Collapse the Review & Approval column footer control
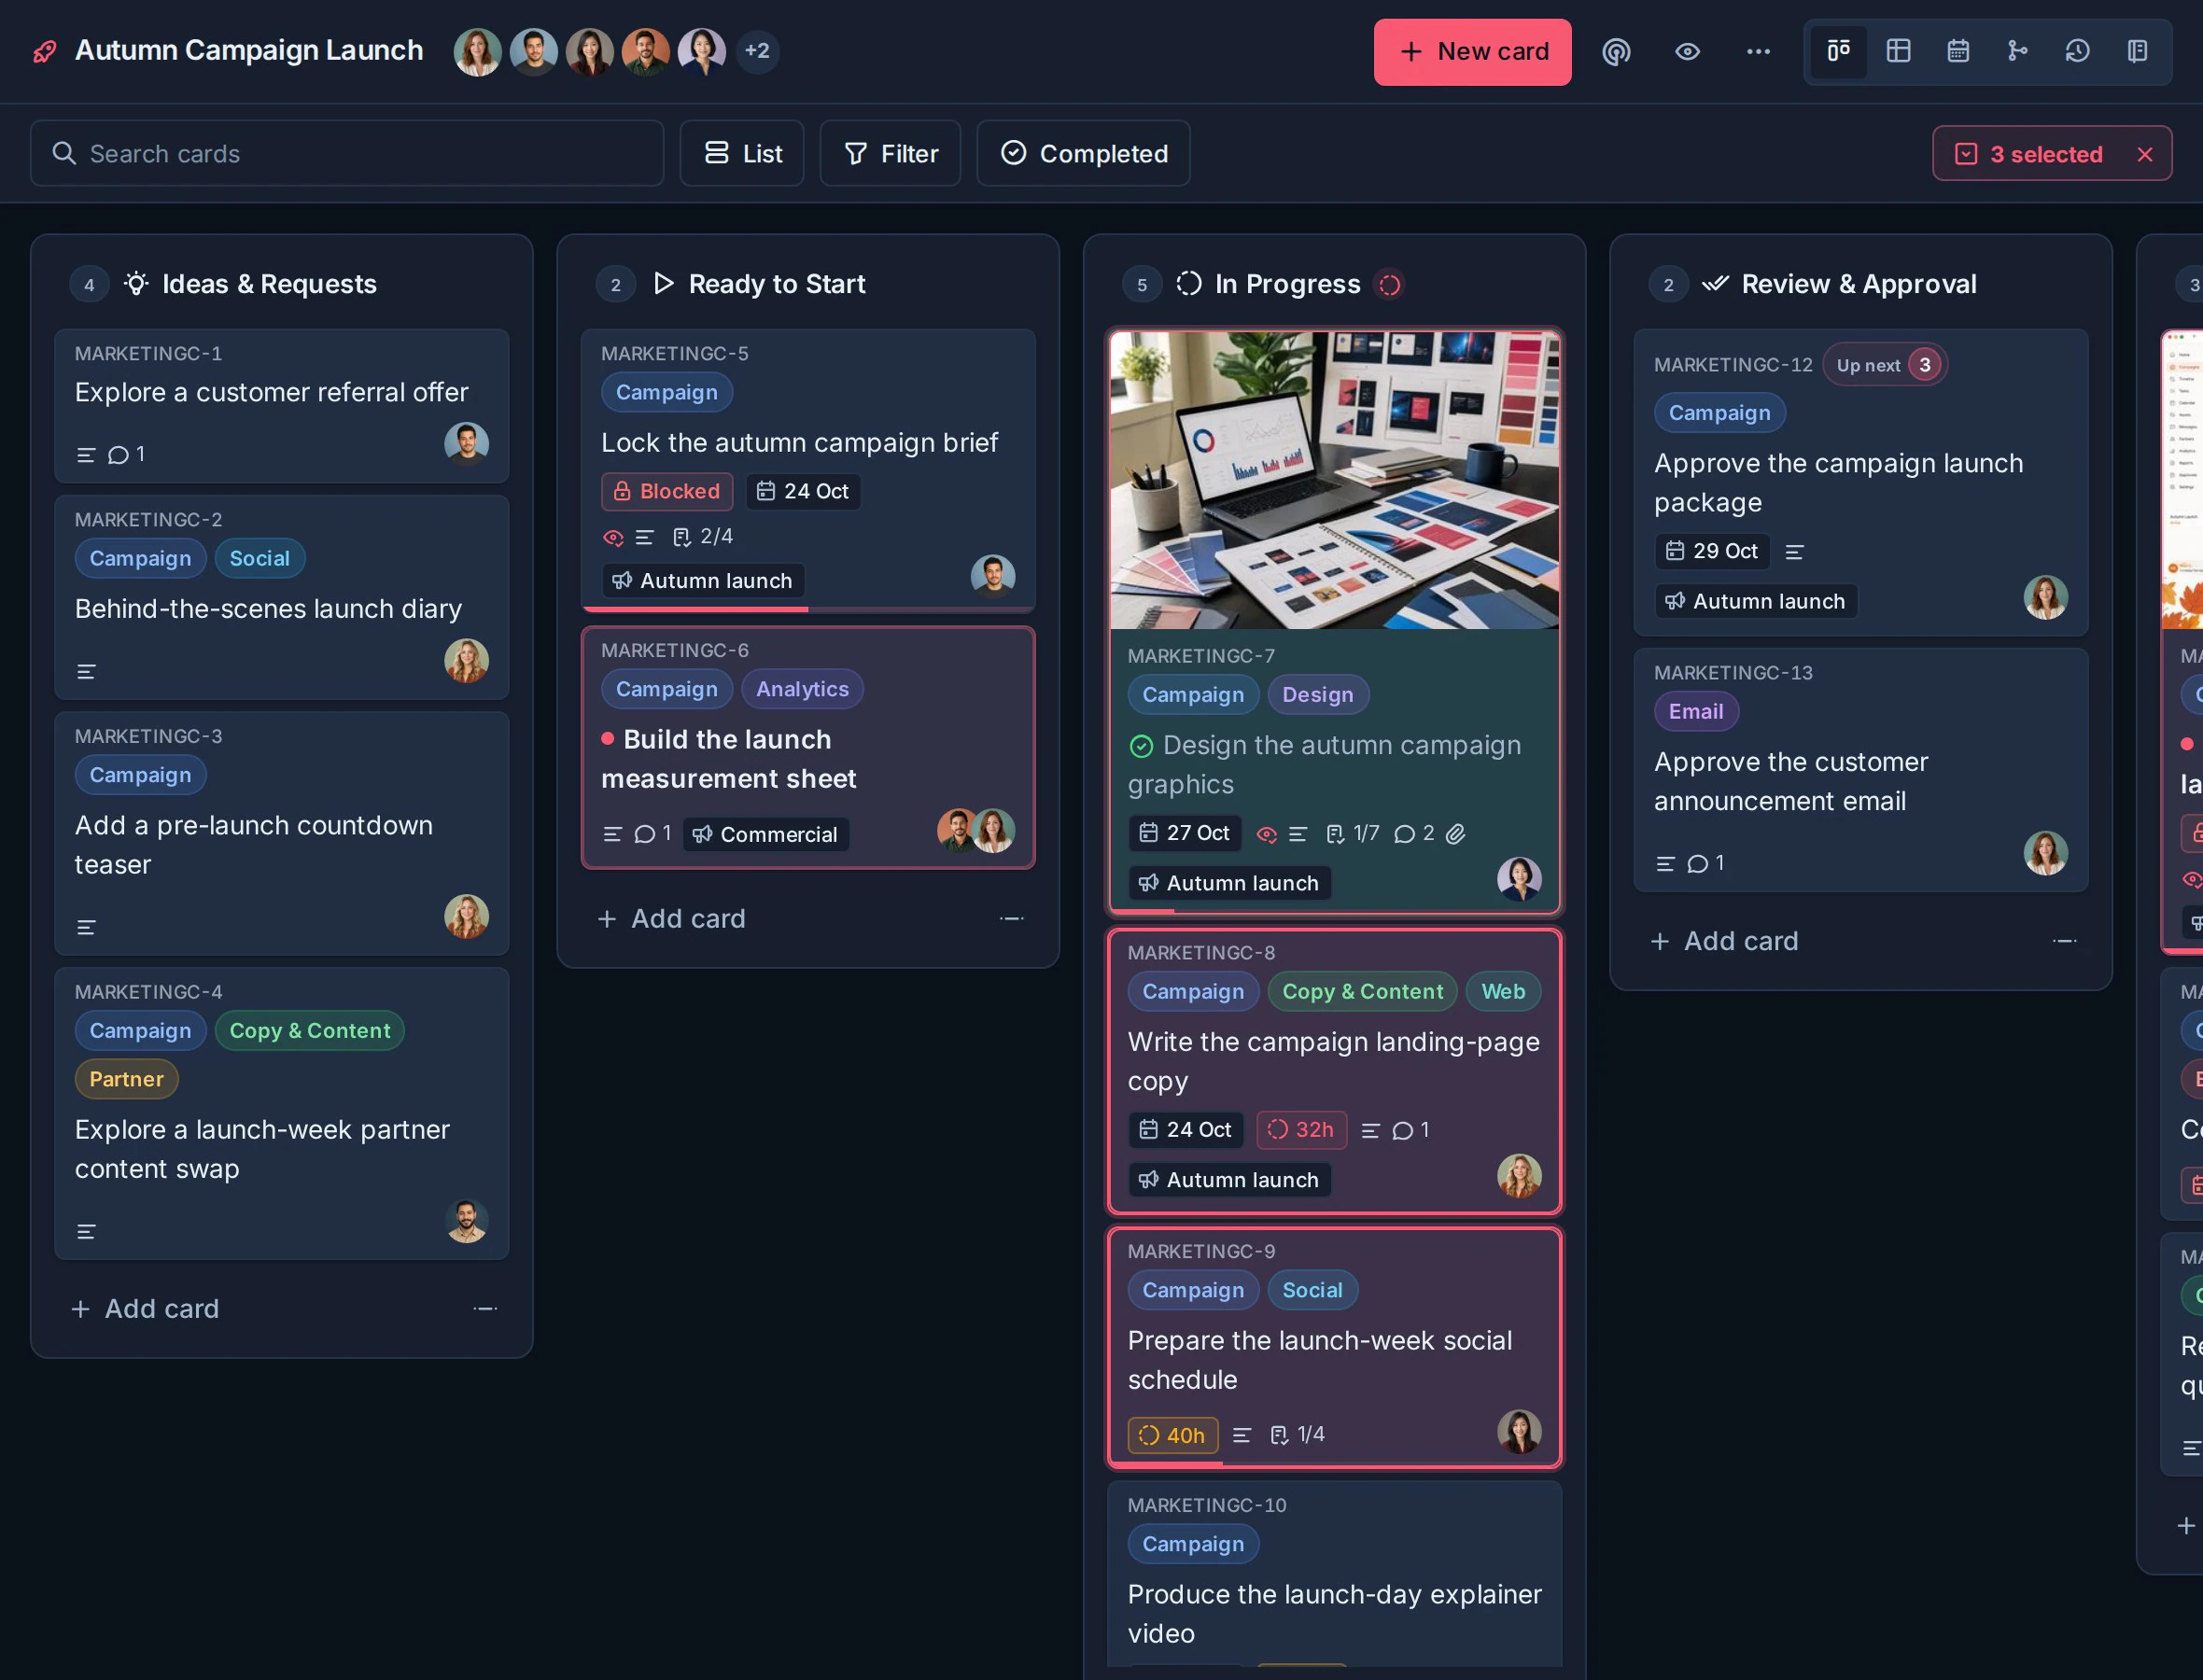The height and width of the screenshot is (1680, 2203). click(x=2064, y=941)
